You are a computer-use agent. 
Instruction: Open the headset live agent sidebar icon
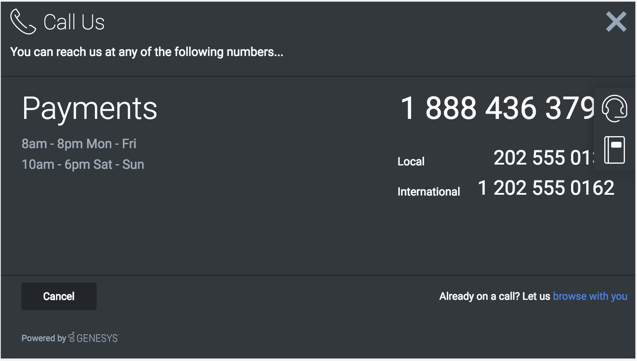point(614,109)
